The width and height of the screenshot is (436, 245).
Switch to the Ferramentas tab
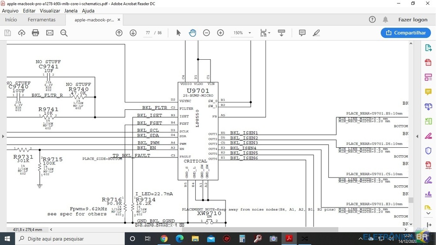click(41, 20)
